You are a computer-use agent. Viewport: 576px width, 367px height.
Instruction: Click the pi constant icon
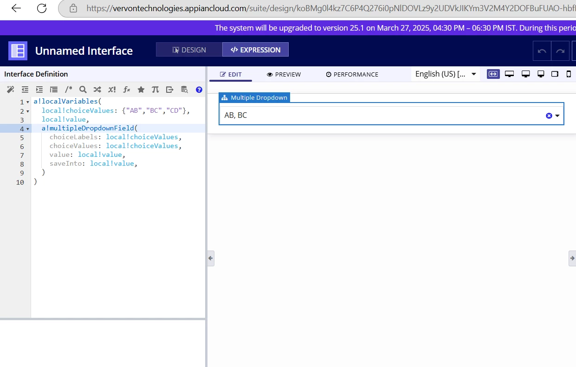(x=155, y=90)
